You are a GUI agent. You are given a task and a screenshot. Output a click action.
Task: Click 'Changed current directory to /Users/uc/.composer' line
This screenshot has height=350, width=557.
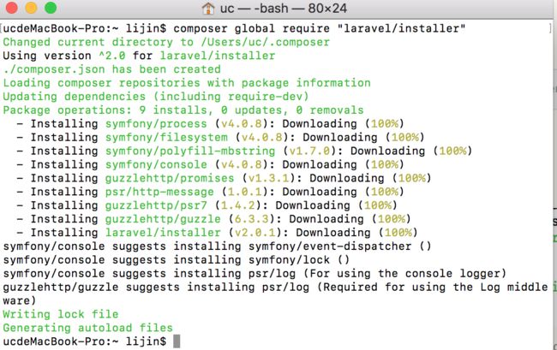coord(166,42)
